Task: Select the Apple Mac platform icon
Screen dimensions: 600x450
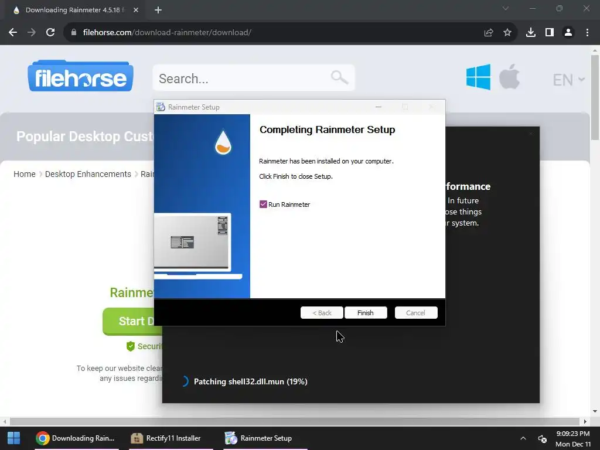Action: [x=509, y=77]
